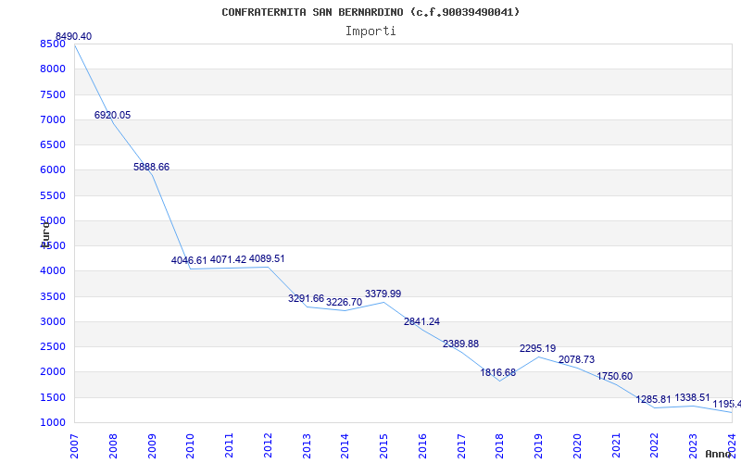Click the x-axis year 2008

coord(113,446)
